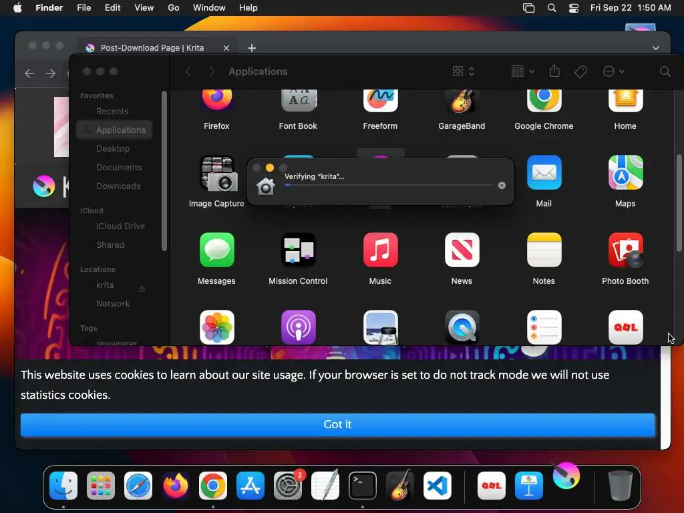Click the Share button in Finder toolbar
Viewport: 684px width, 513px height.
pyautogui.click(x=554, y=71)
